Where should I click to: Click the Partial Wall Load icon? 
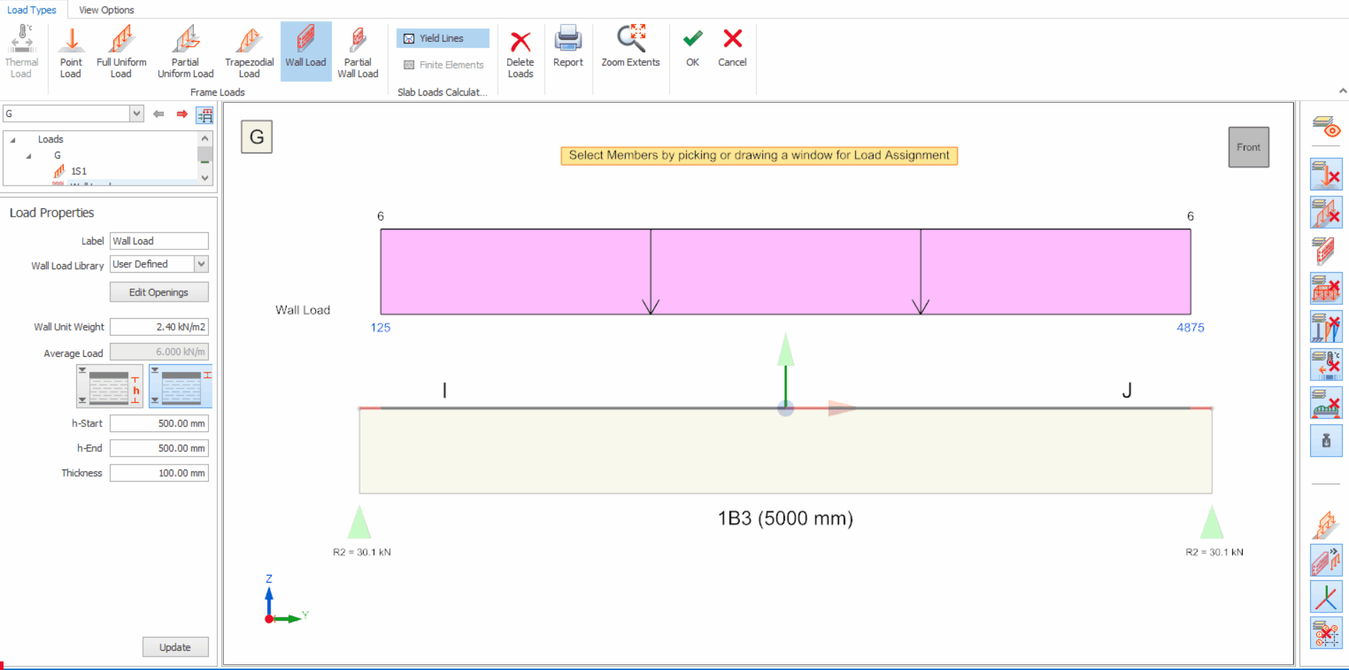pyautogui.click(x=358, y=51)
